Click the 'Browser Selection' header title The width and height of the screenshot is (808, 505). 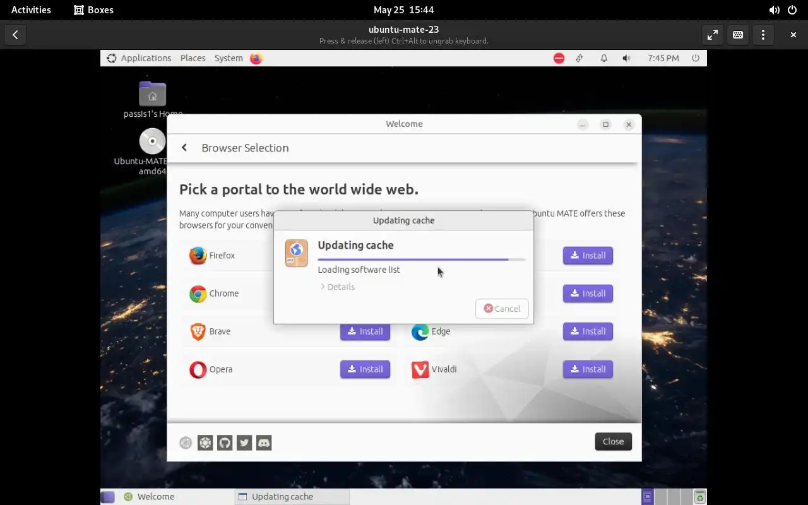point(245,148)
